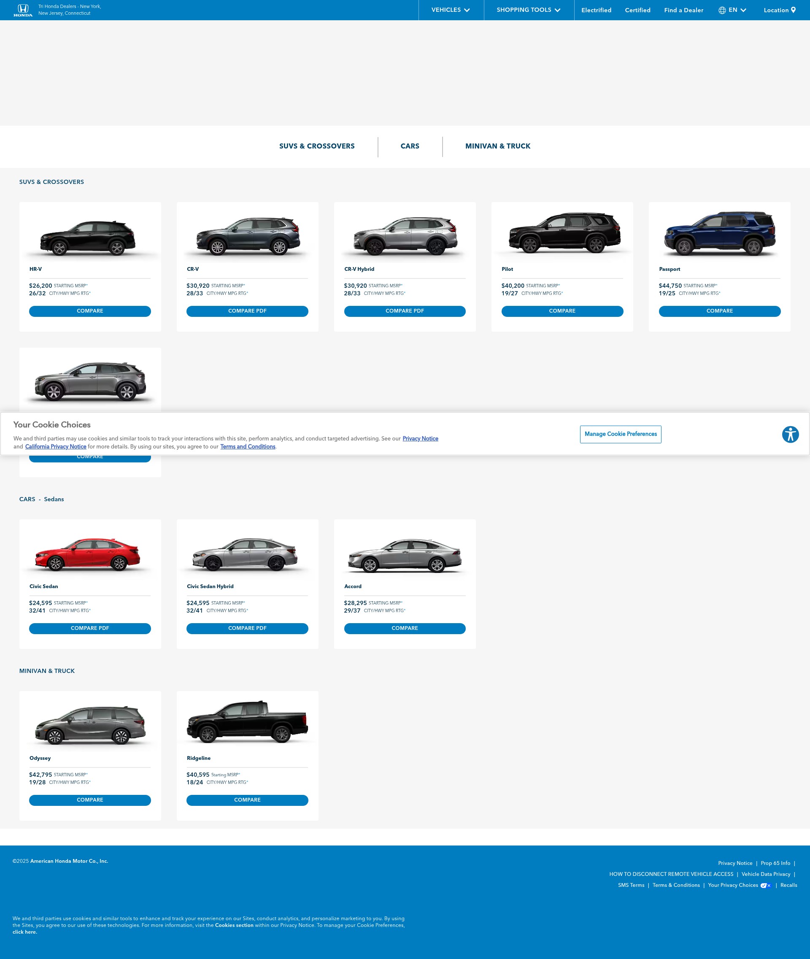Open COMPARE PDF for Civic Sedan Hybrid
This screenshot has width=810, height=959.
coord(247,628)
